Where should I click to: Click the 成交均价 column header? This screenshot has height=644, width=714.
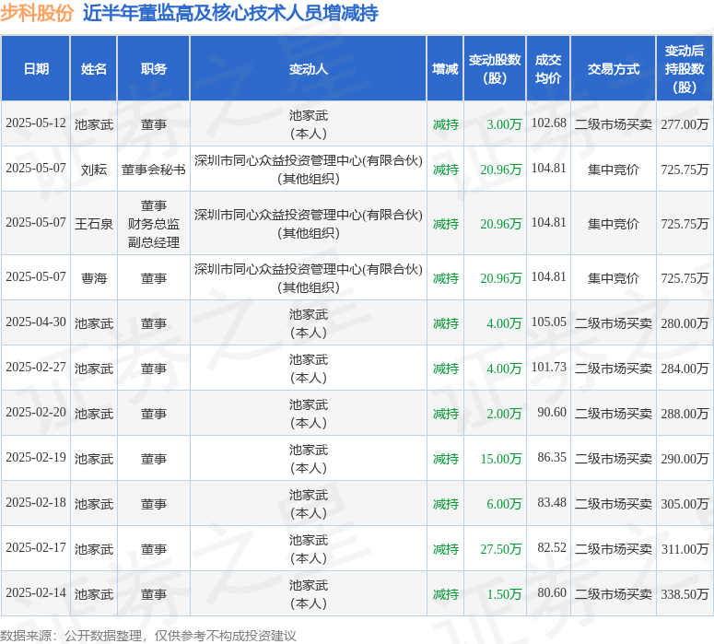click(x=548, y=69)
